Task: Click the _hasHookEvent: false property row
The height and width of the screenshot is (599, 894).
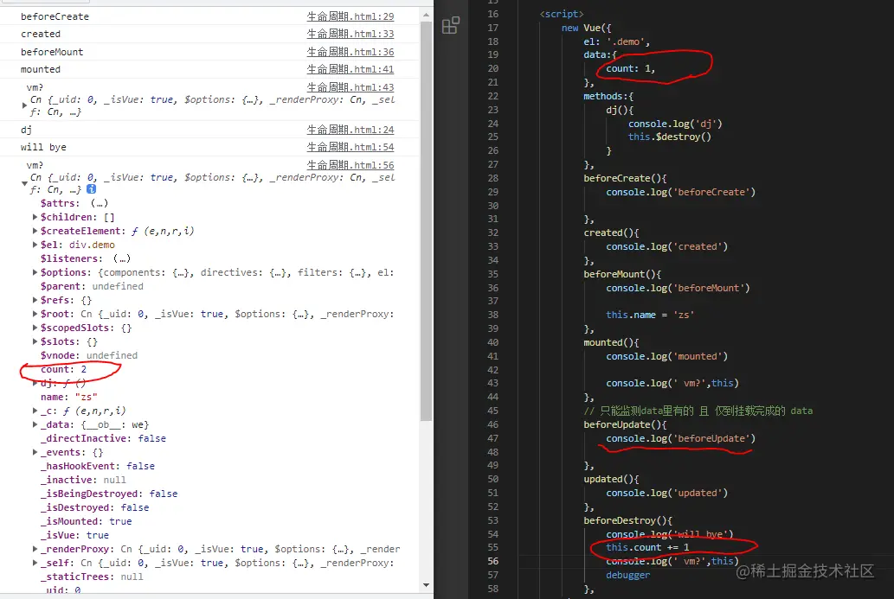Action: click(x=98, y=466)
